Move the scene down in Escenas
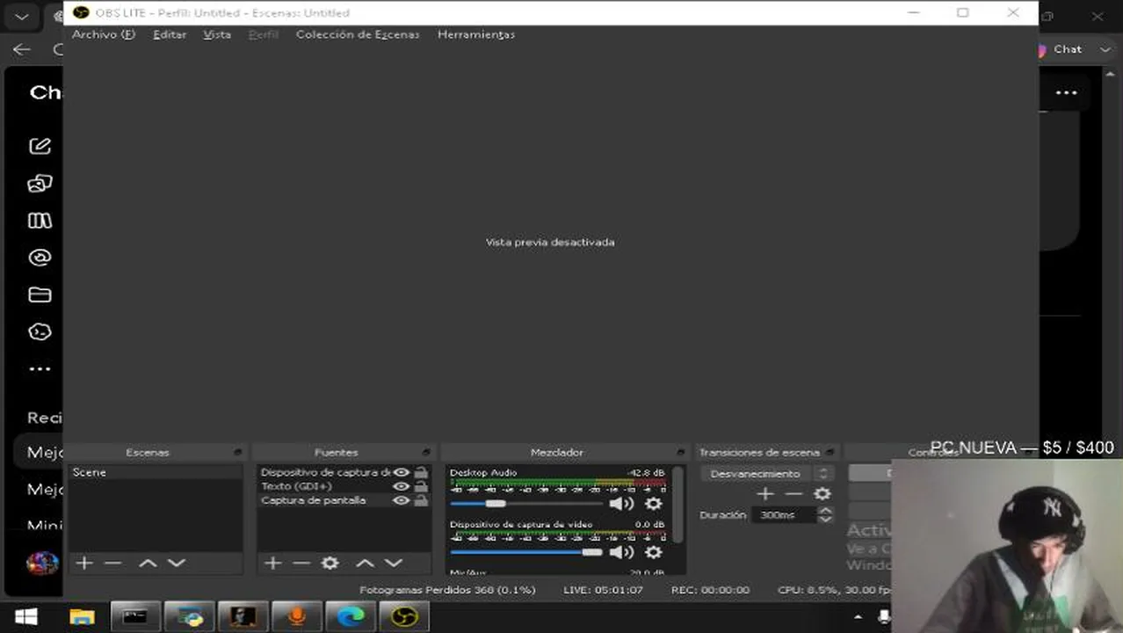This screenshot has width=1123, height=633. tap(176, 563)
